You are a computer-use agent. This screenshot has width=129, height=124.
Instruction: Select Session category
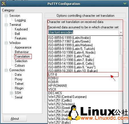click(x=15, y=16)
